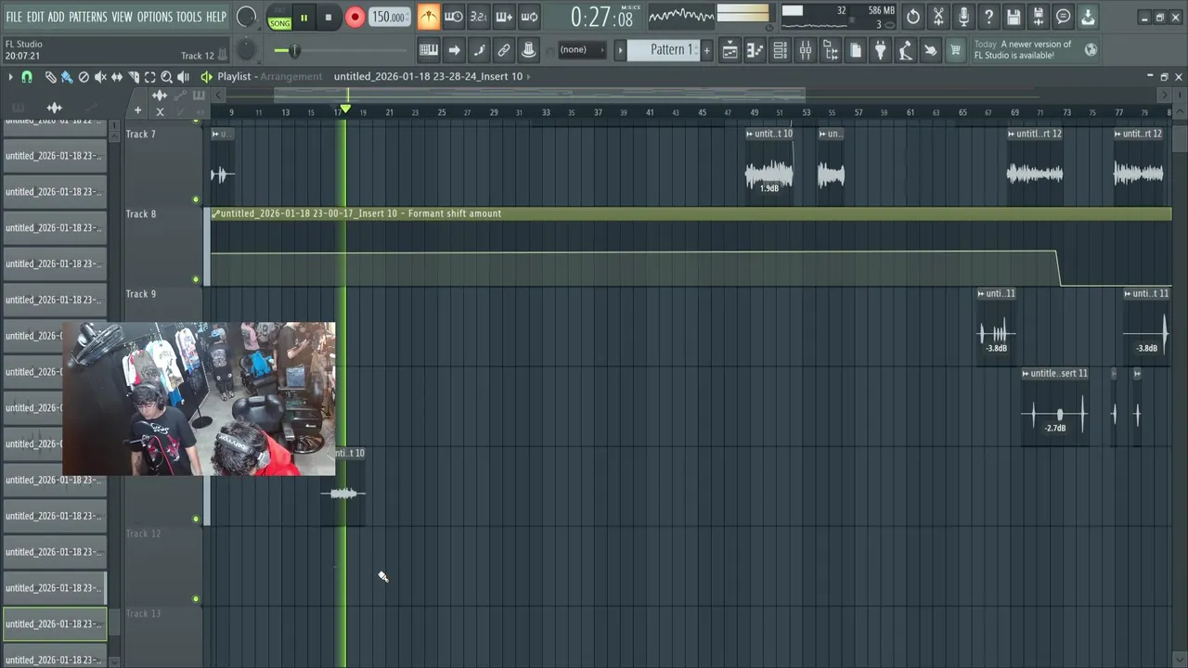Click the save project floppy icon
The height and width of the screenshot is (668, 1188).
click(1014, 17)
